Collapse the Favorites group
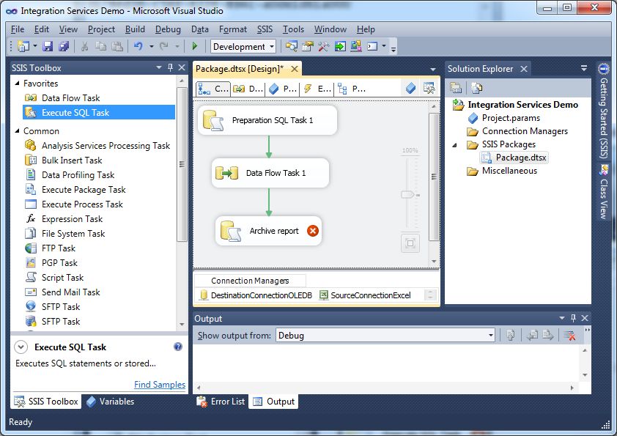This screenshot has height=436, width=617. (17, 83)
